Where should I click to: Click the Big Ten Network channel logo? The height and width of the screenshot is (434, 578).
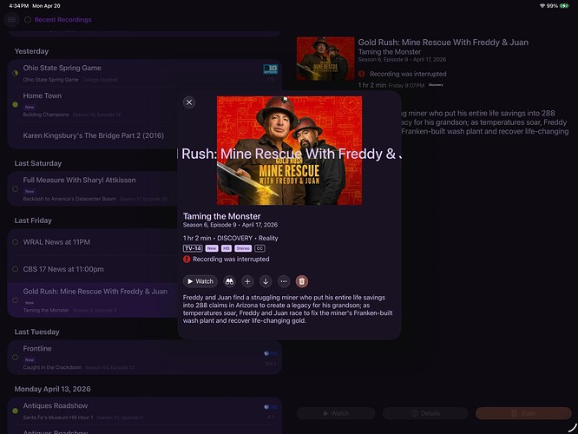[271, 69]
